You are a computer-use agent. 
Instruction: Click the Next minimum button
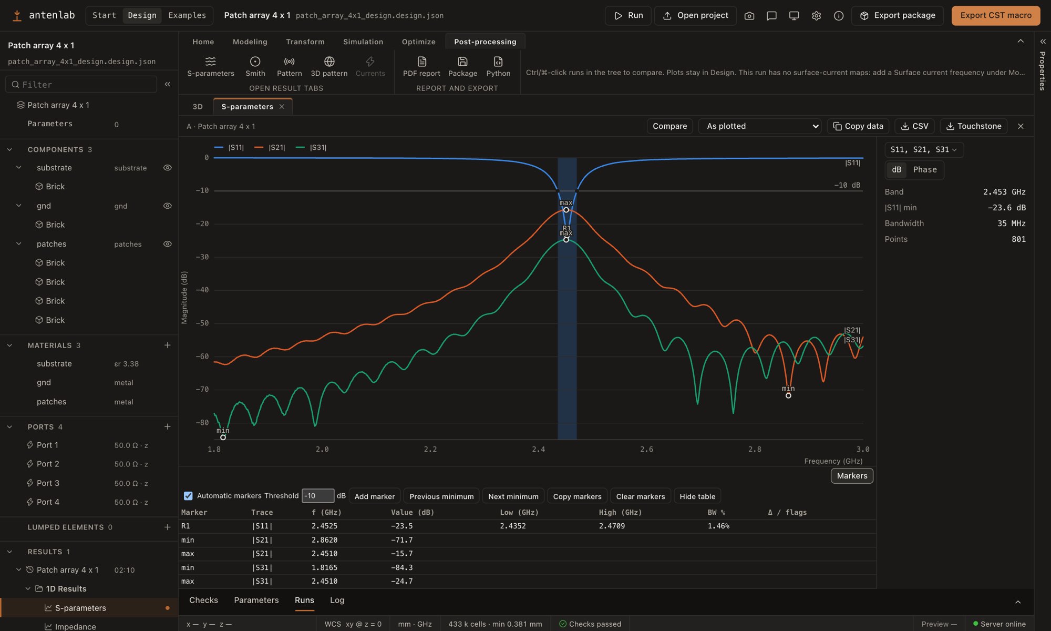point(513,496)
